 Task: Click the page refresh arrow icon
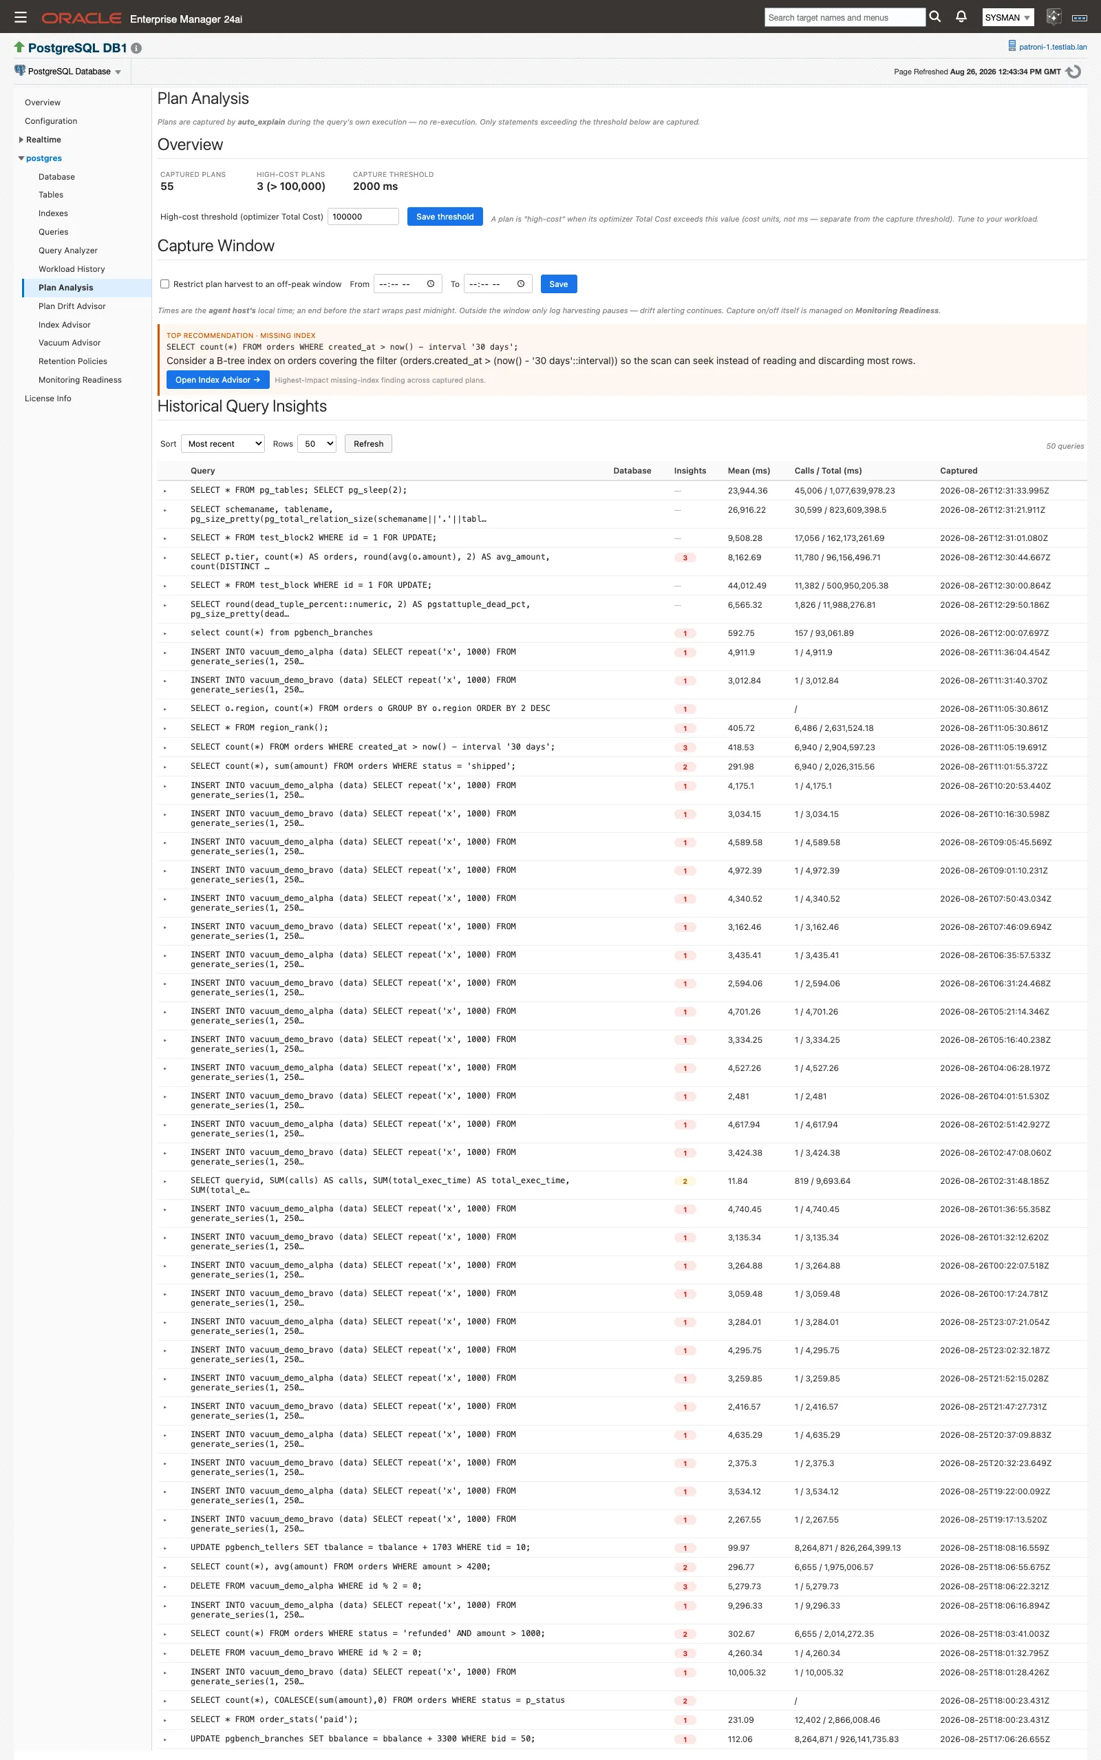pyautogui.click(x=1073, y=72)
